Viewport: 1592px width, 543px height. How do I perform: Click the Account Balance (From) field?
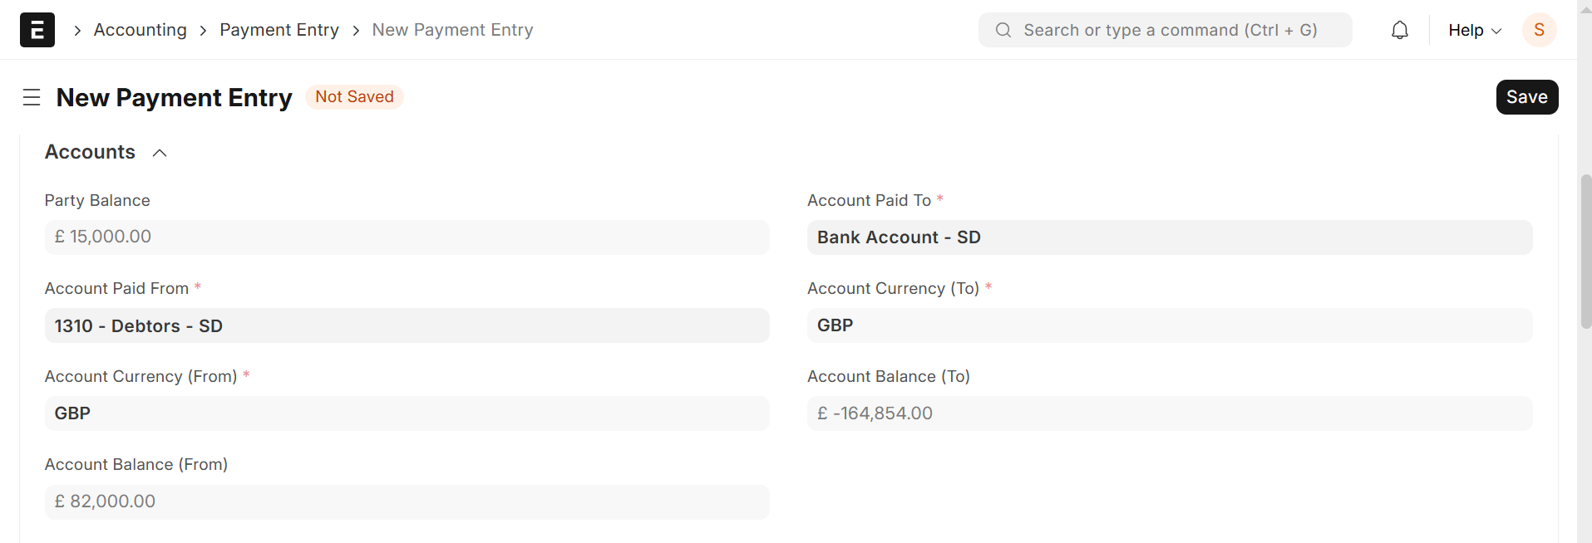pos(407,501)
